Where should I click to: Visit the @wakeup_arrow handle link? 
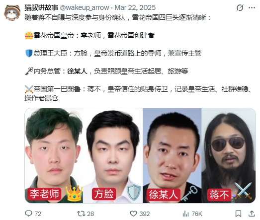pyautogui.click(x=85, y=7)
